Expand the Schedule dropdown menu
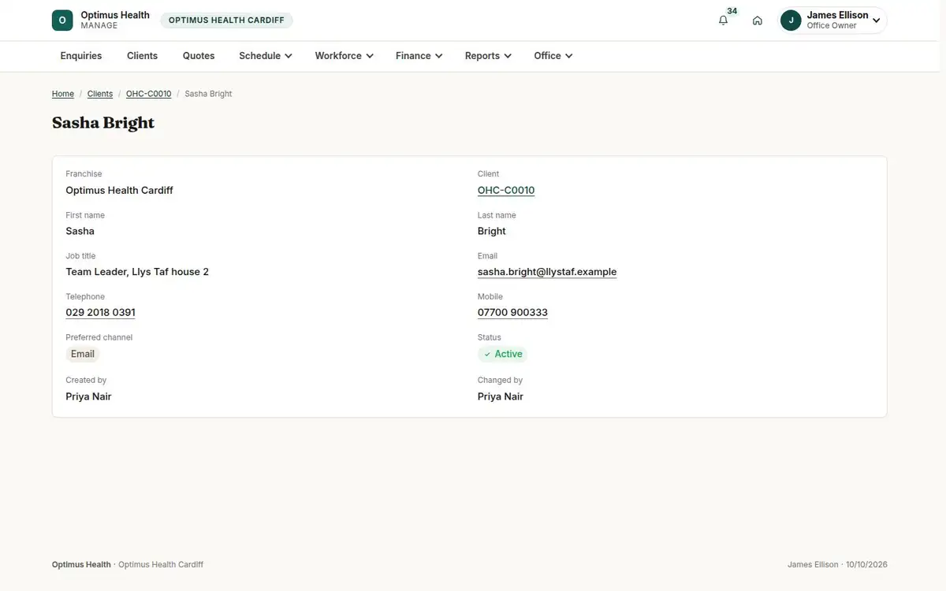 [266, 56]
